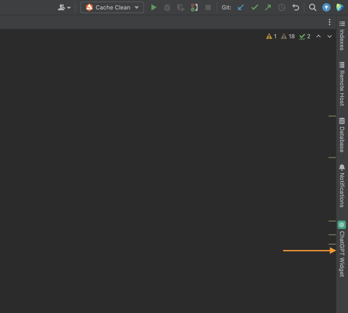Screen dimensions: 348x313
Task: Open Search Everywhere magnifier
Action: (x=313, y=7)
